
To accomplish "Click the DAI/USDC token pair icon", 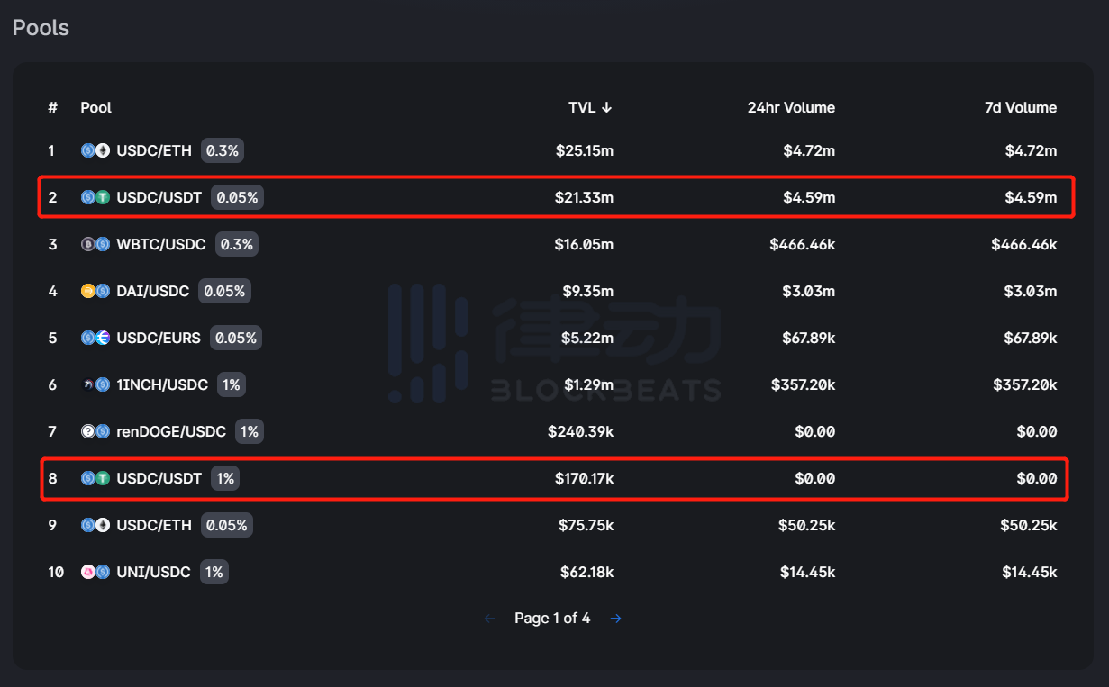I will tap(95, 291).
